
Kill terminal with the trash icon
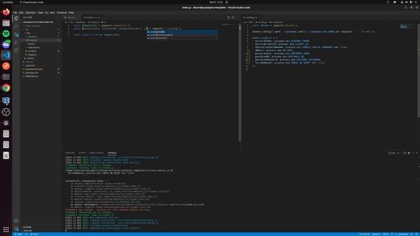(409, 153)
